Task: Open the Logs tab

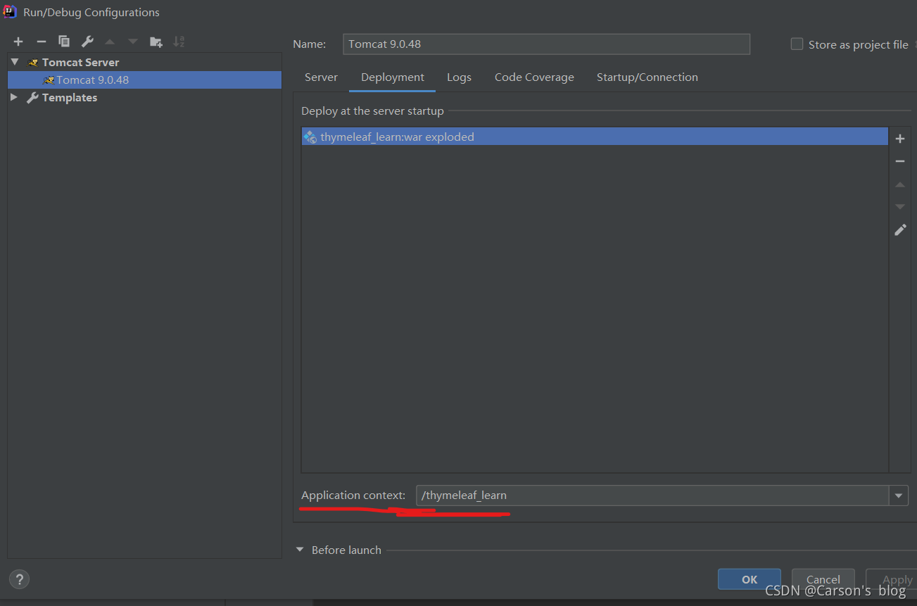Action: coord(459,77)
